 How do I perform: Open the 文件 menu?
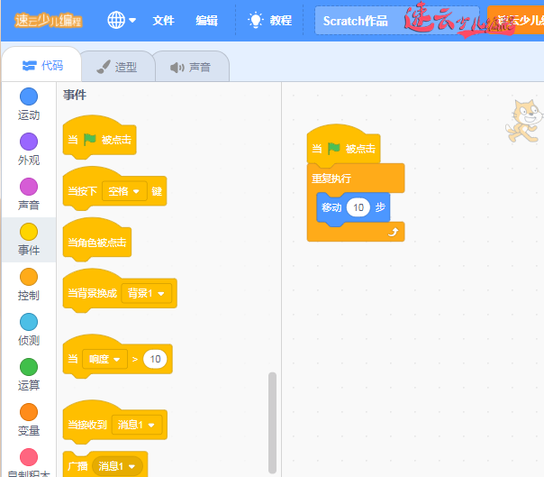point(163,20)
